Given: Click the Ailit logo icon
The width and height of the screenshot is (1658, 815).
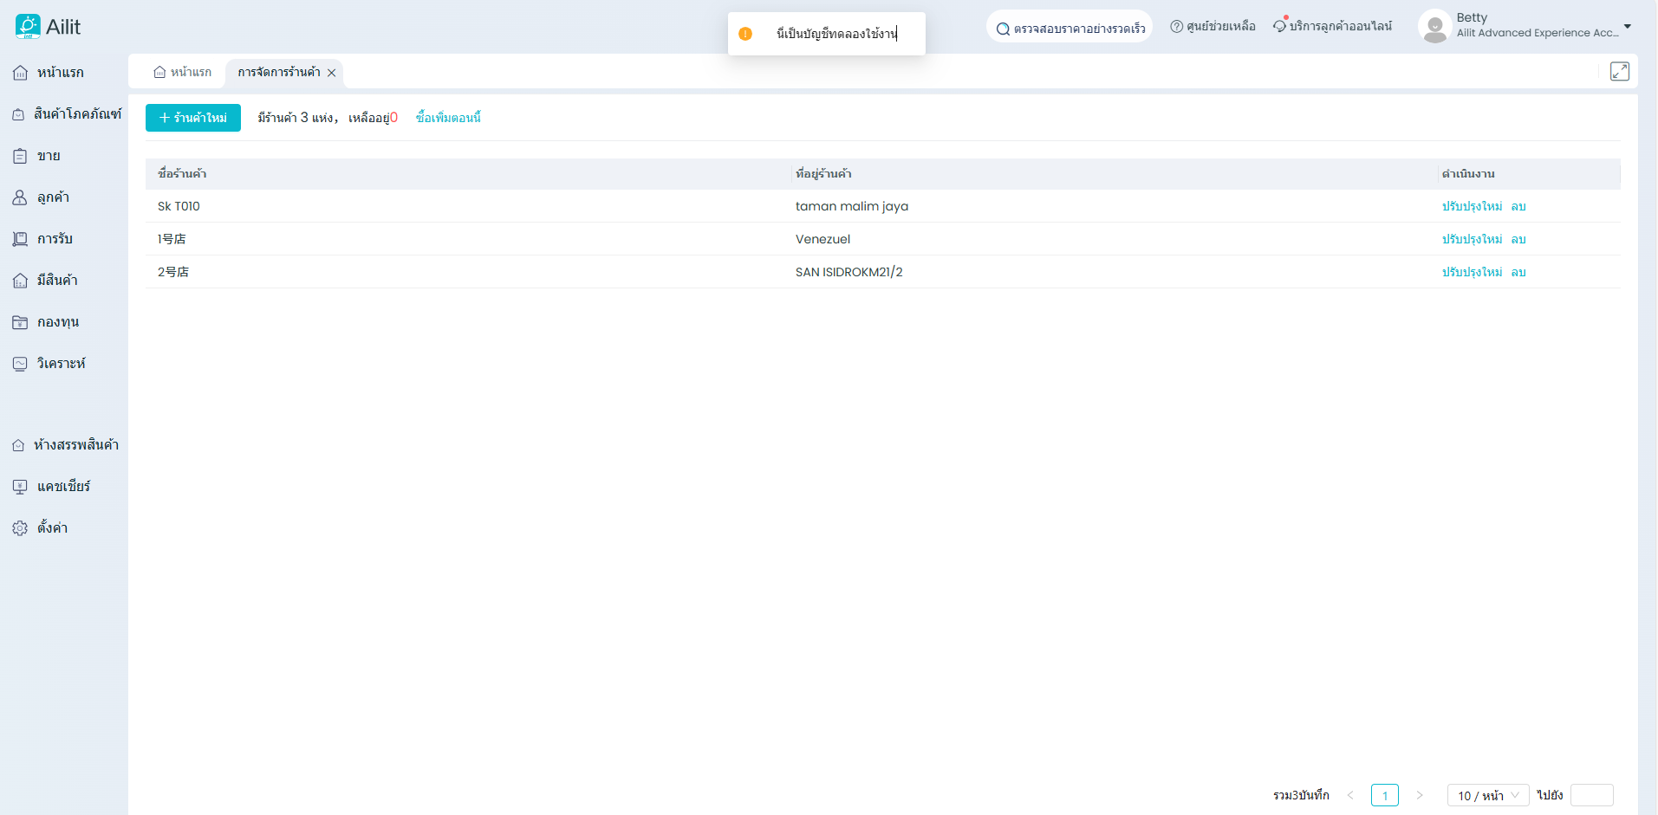Looking at the screenshot, I should point(28,26).
